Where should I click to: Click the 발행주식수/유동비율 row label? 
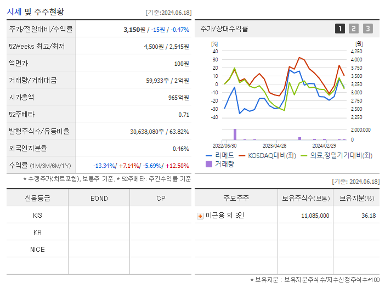point(39,131)
